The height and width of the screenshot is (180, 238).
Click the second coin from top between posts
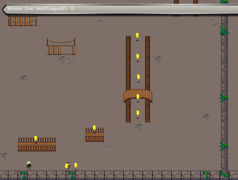coord(138,56)
